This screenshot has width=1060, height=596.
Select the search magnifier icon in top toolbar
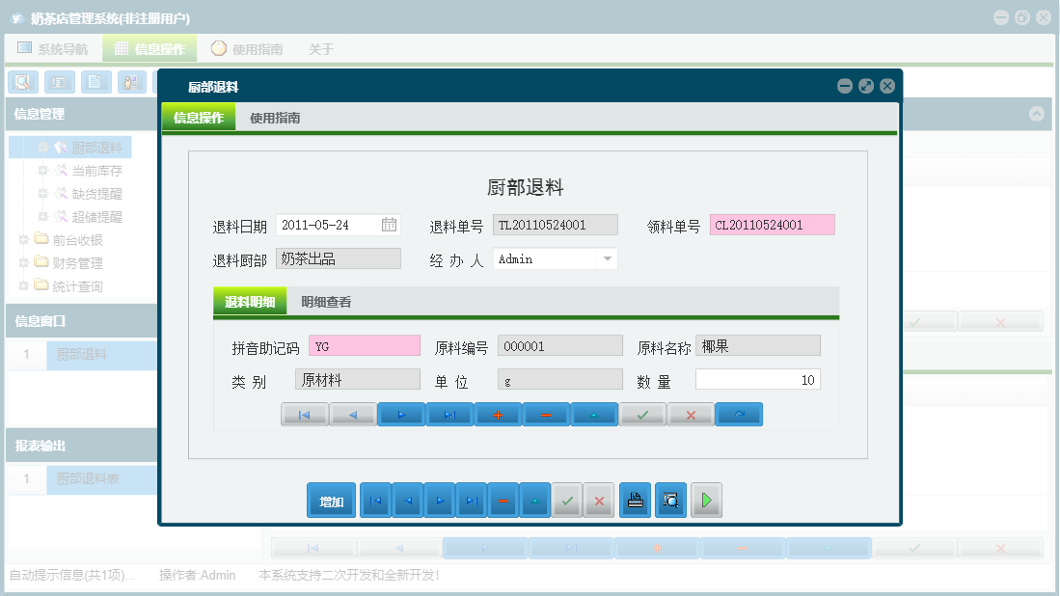pos(22,82)
